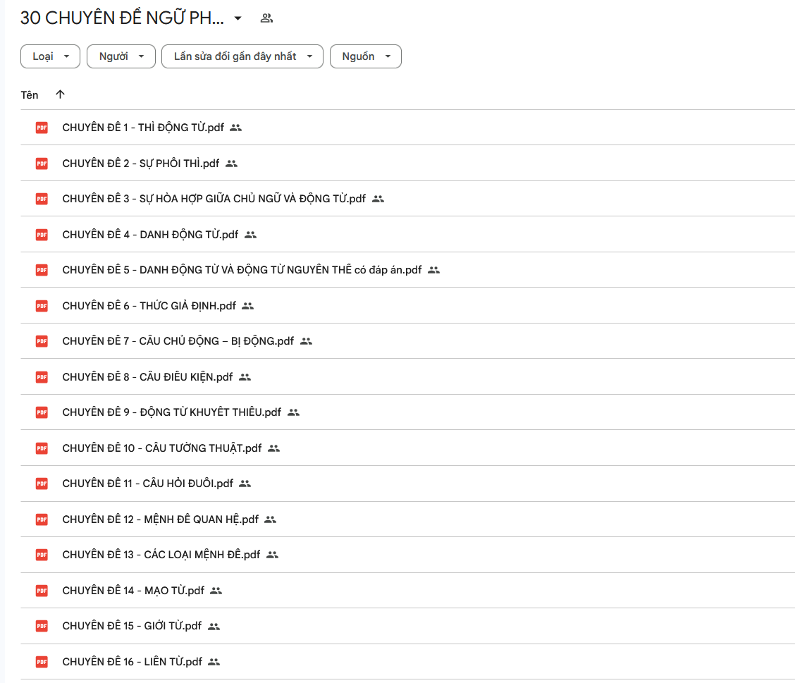This screenshot has width=795, height=683.
Task: Open the Người filter dropdown
Action: click(x=121, y=56)
